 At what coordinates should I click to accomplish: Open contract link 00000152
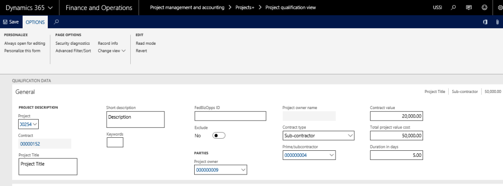coord(30,144)
